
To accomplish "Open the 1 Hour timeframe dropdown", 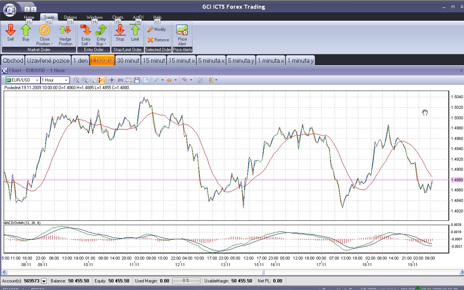I will click(x=66, y=80).
